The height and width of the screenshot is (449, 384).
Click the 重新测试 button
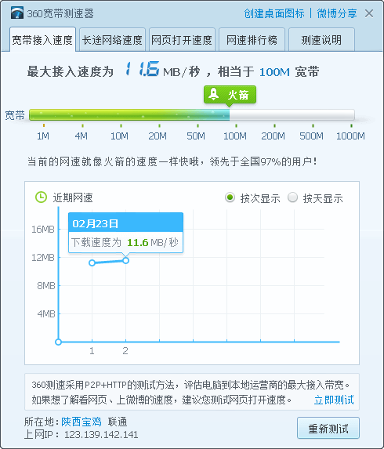click(328, 429)
